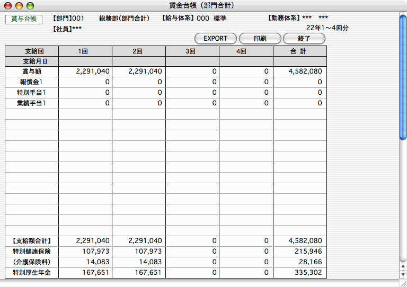Click the EXPORT button
This screenshot has height=287, width=407.
[x=215, y=39]
